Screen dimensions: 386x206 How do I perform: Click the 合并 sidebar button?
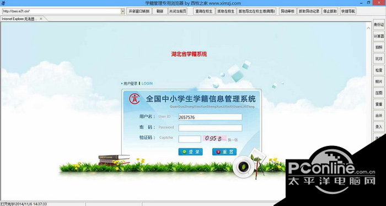(x=379, y=116)
